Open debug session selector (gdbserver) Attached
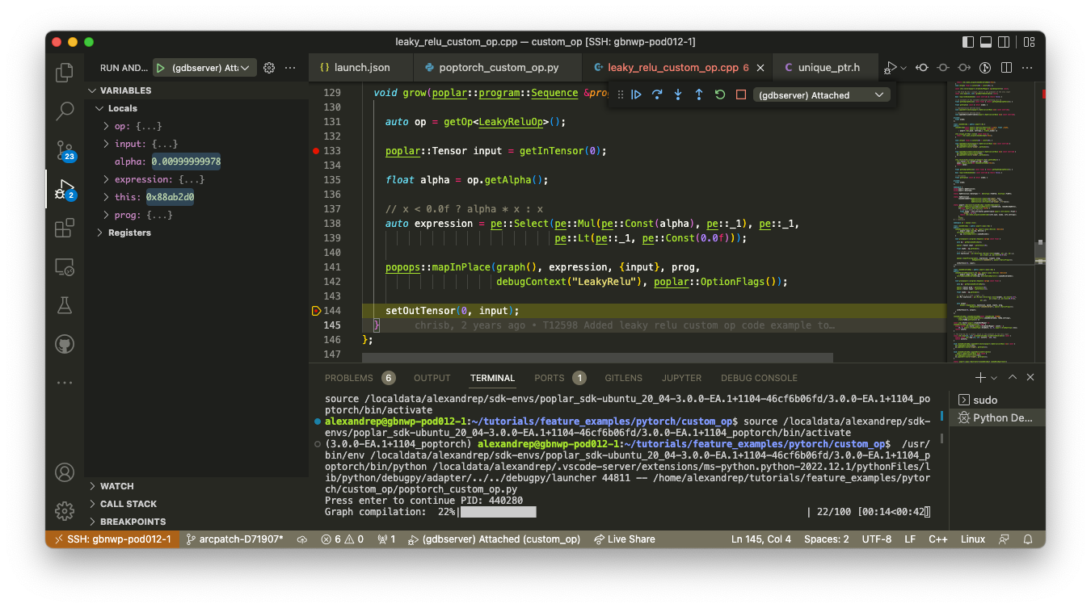 (x=820, y=94)
